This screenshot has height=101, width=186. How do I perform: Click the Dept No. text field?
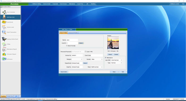pyautogui.click(x=77, y=67)
